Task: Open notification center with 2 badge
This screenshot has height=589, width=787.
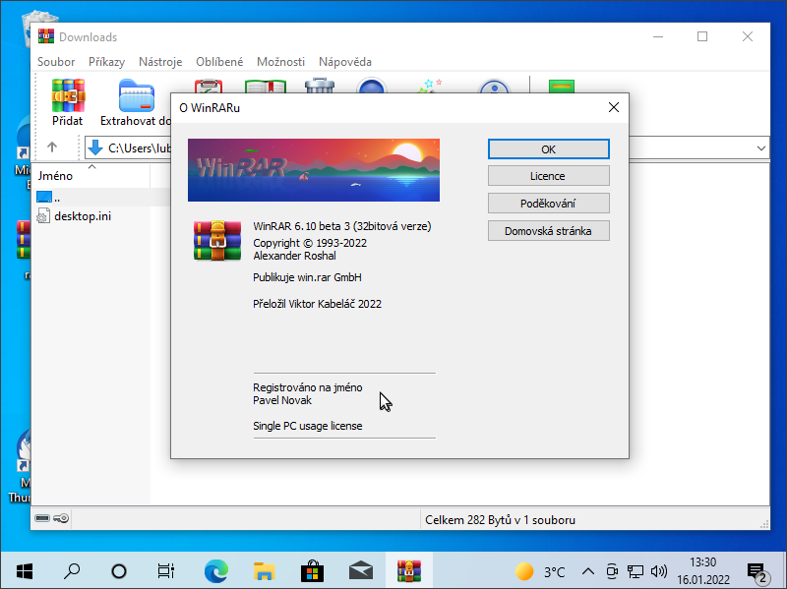Action: point(757,572)
